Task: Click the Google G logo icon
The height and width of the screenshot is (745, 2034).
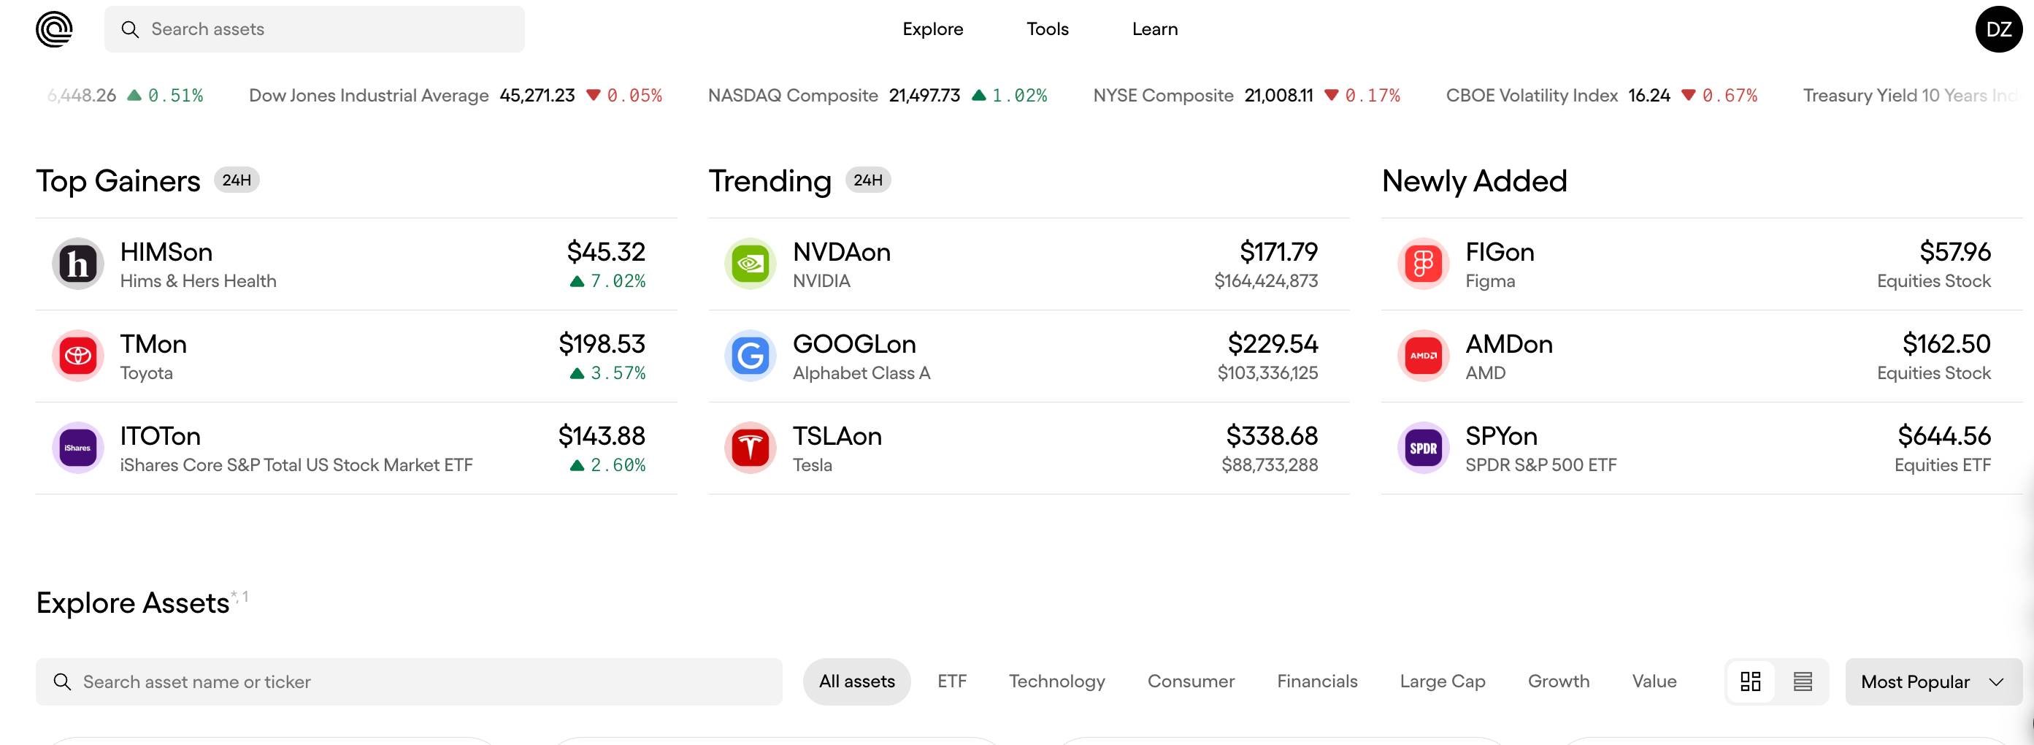Action: click(750, 356)
